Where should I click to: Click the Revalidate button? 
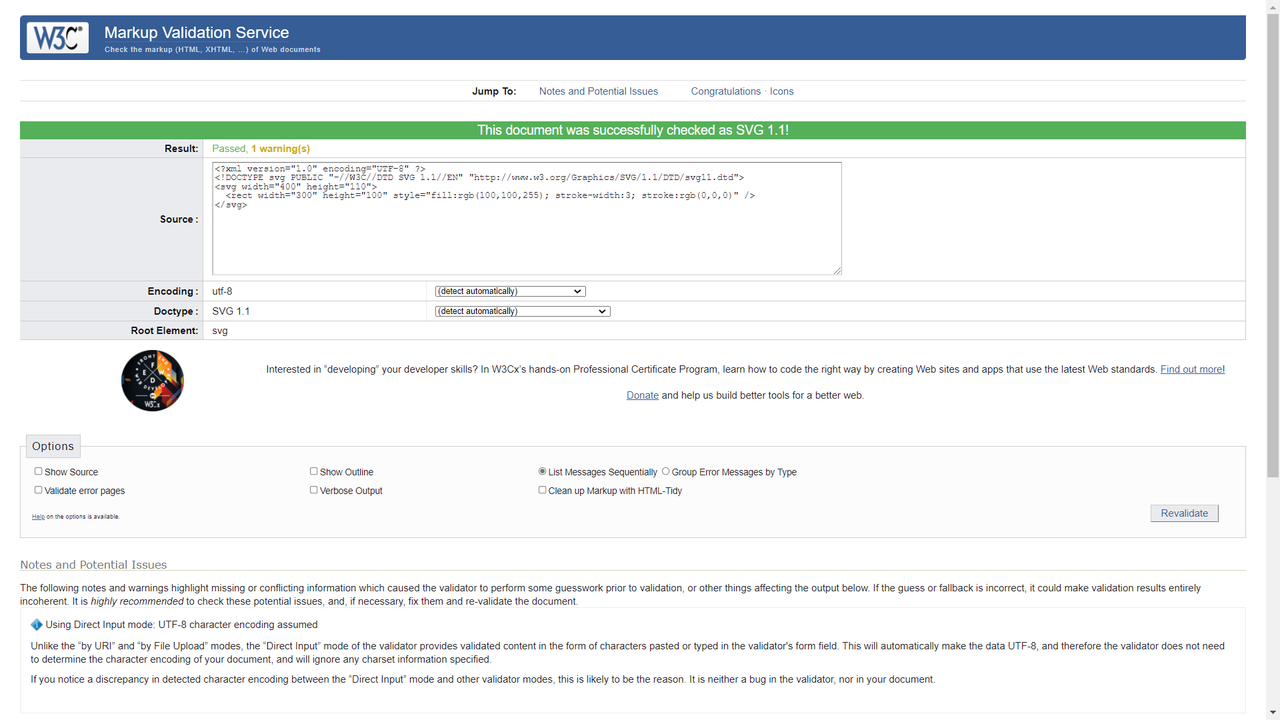tap(1185, 513)
